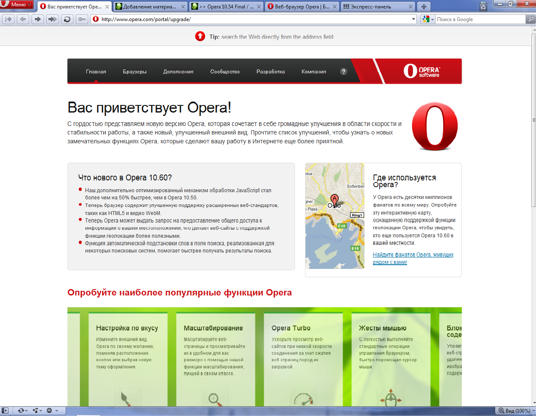Click the large red Opera O logo
This screenshot has height=416, width=536.
coord(435,126)
